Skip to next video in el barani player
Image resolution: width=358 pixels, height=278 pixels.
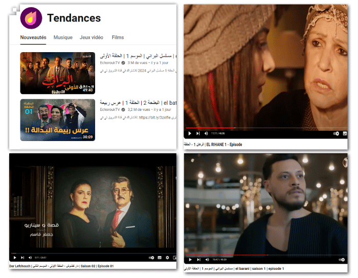tap(198, 260)
